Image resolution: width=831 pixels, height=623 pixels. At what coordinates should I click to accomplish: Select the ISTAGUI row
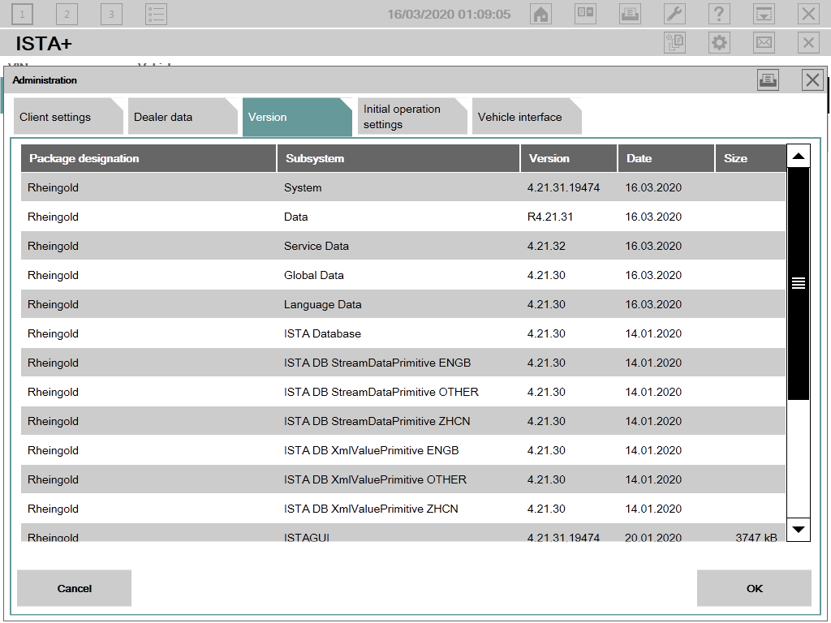pyautogui.click(x=403, y=533)
